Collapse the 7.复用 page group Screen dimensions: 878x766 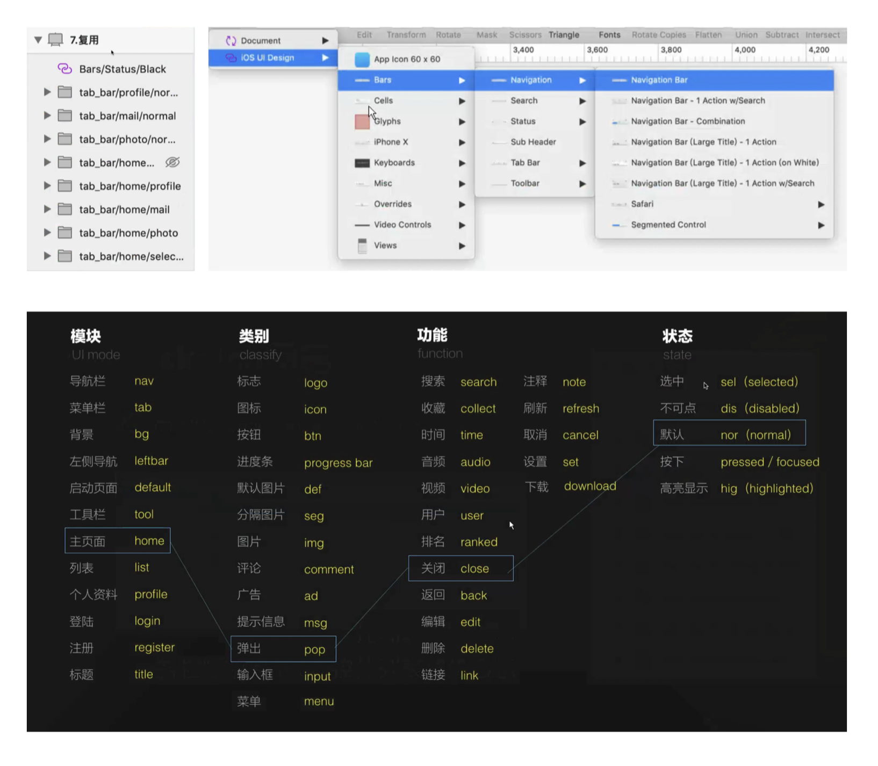tap(38, 40)
